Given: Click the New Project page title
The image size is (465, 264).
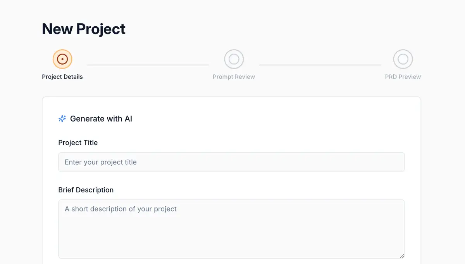Looking at the screenshot, I should (83, 29).
